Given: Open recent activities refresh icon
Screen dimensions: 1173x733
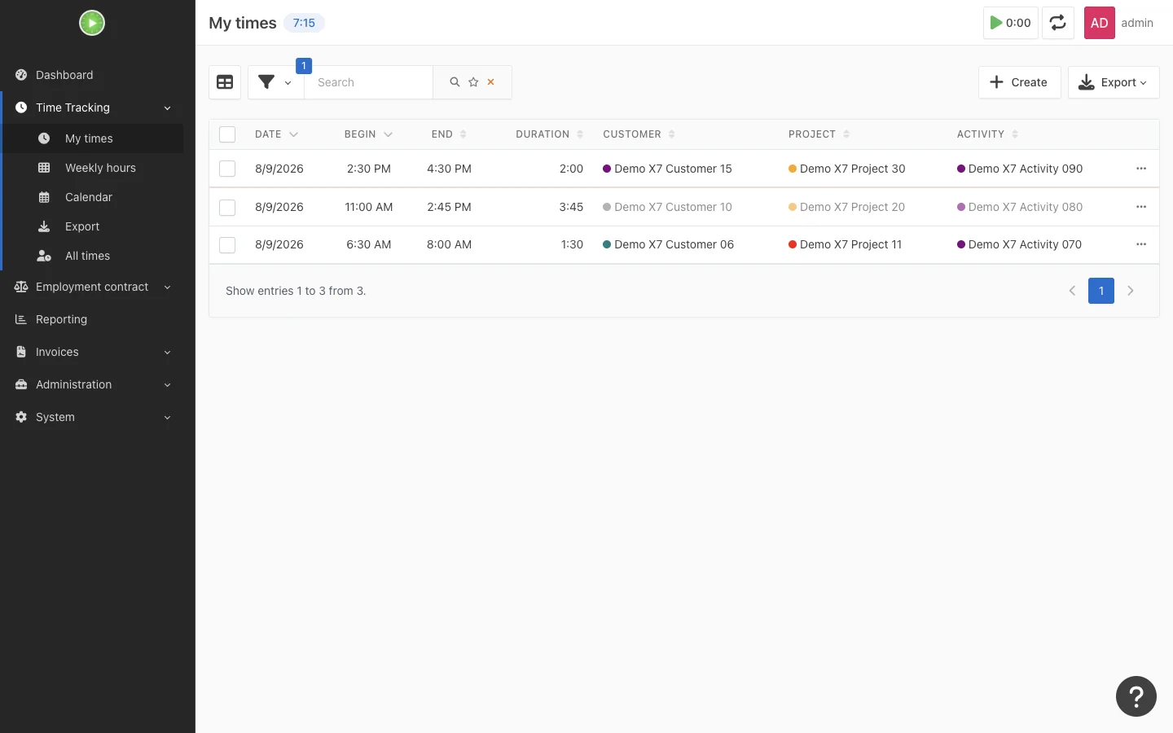Looking at the screenshot, I should pos(1057,23).
